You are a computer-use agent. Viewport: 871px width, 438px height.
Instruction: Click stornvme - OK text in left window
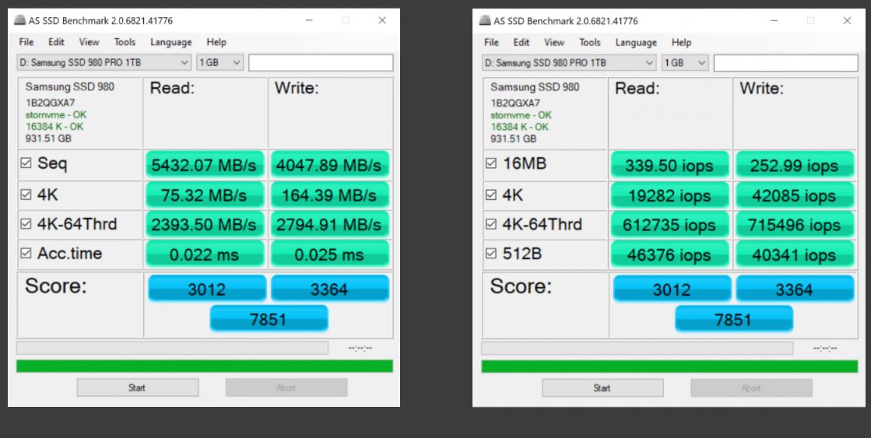(x=55, y=115)
